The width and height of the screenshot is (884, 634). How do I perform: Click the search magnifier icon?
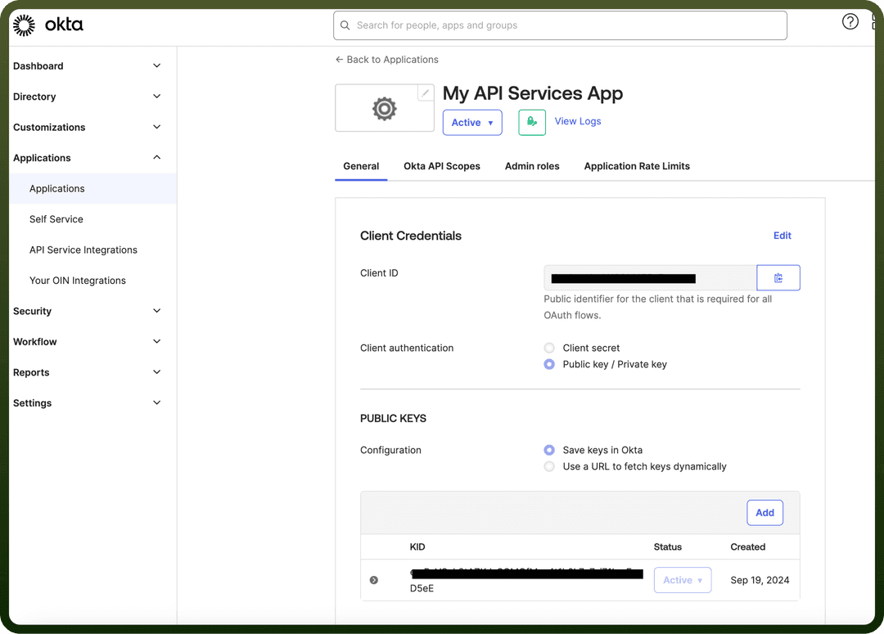345,25
